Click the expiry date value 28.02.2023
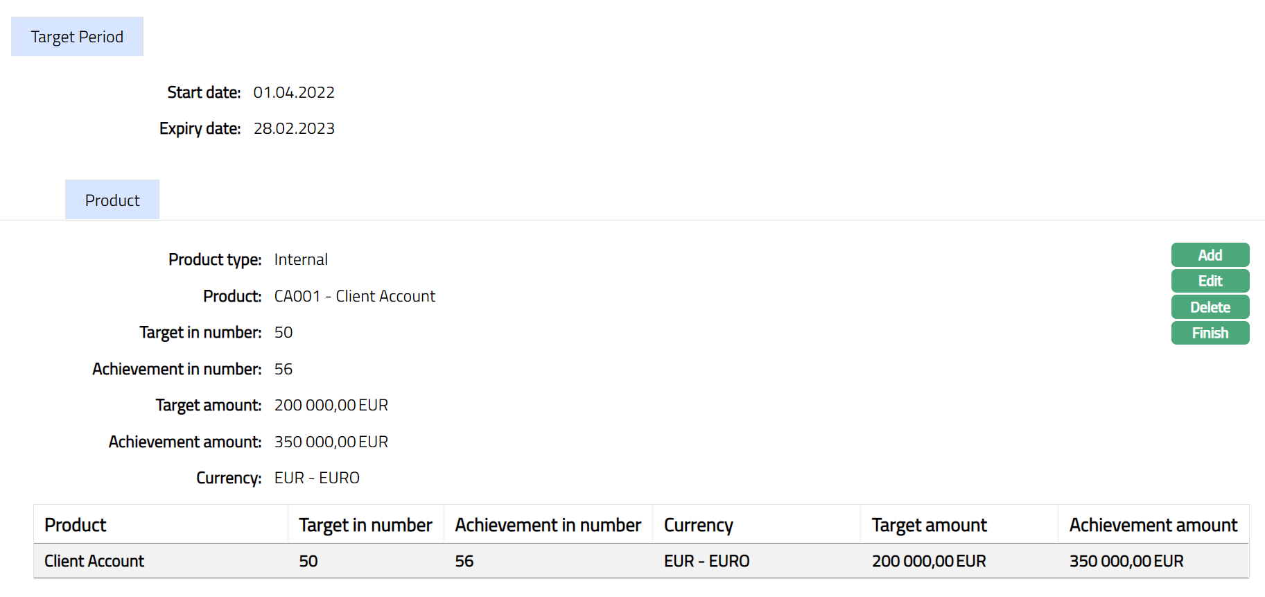The image size is (1265, 597). point(294,128)
